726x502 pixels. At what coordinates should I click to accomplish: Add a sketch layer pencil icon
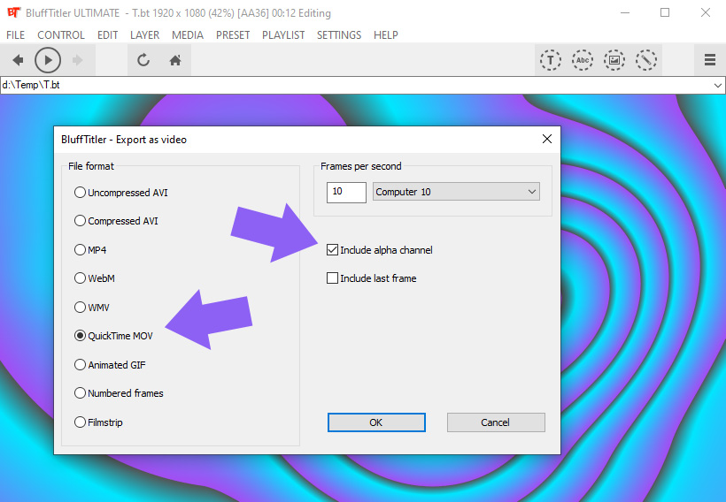click(x=646, y=60)
